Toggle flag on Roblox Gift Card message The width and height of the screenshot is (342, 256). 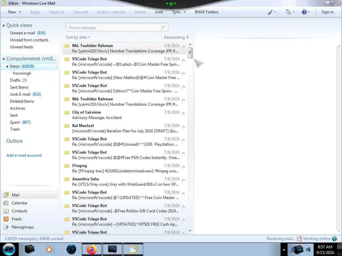coord(183,207)
